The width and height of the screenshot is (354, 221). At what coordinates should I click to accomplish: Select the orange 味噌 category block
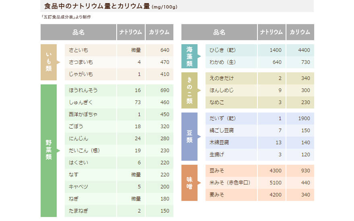(x=189, y=183)
